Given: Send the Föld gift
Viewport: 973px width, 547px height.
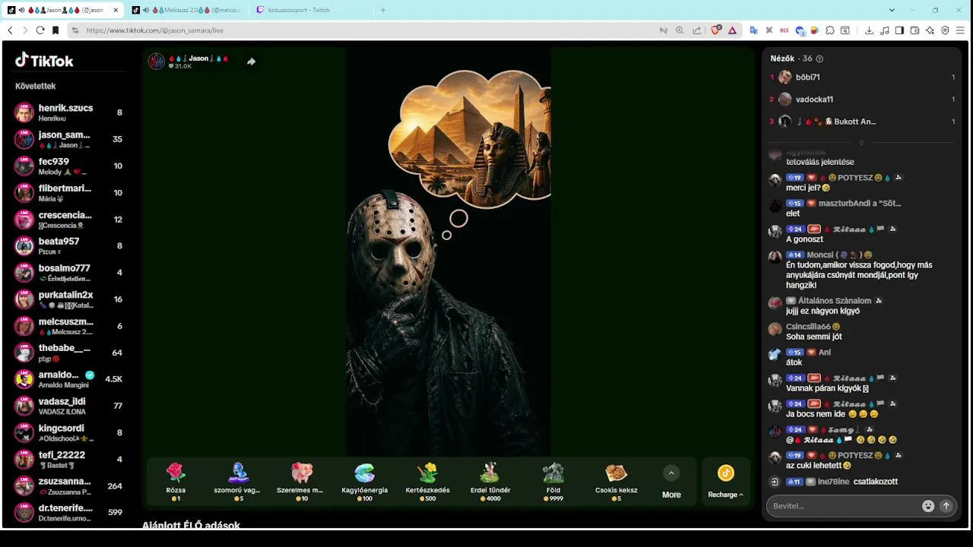Looking at the screenshot, I should tap(553, 482).
